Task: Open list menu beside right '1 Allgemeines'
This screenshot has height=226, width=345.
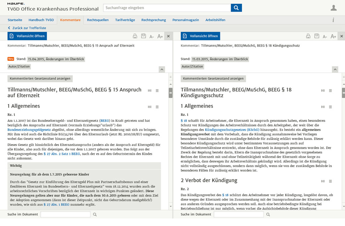Action: pyautogui.click(x=330, y=107)
